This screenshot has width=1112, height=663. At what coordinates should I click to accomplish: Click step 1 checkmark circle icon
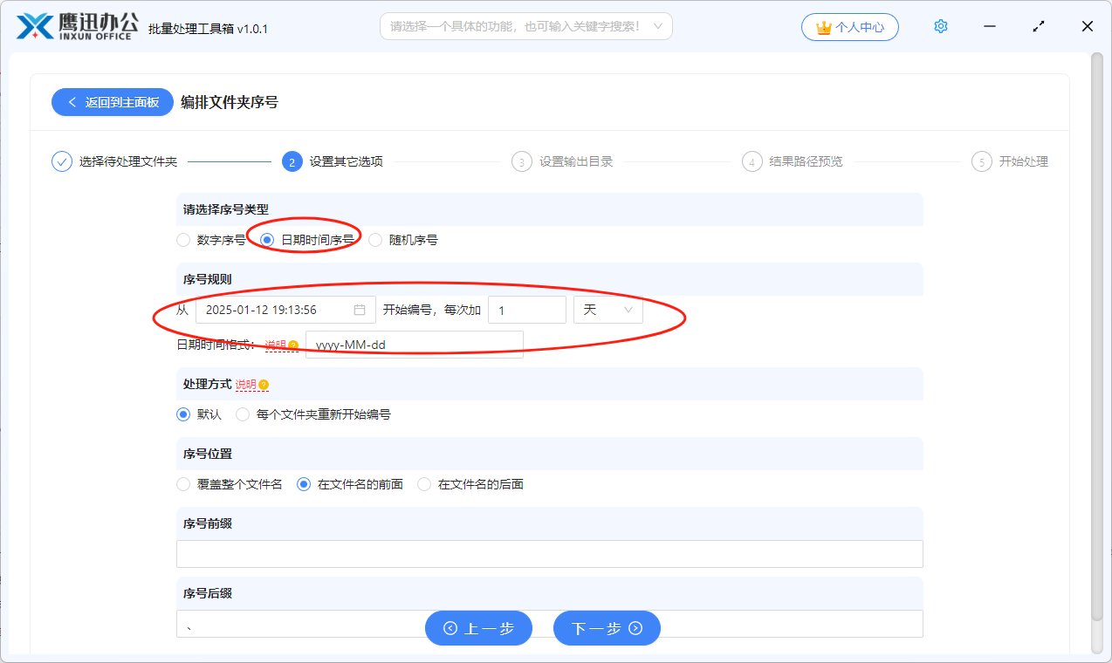pyautogui.click(x=62, y=161)
